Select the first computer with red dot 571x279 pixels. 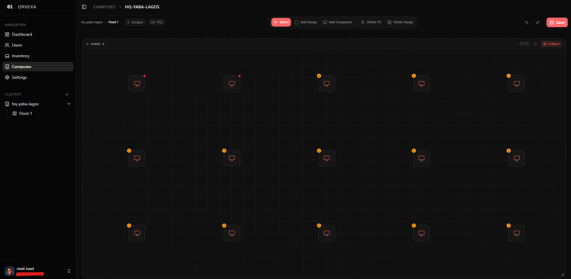[x=137, y=84]
